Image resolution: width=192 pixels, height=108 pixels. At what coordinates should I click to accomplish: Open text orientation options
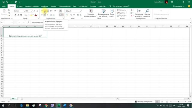point(51,11)
